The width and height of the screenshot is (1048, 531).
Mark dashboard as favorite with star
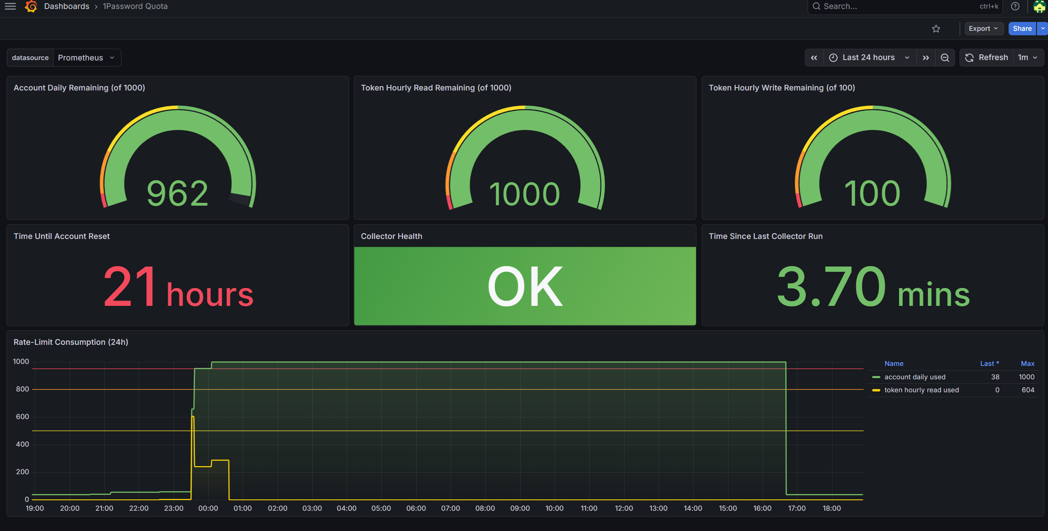click(x=936, y=28)
